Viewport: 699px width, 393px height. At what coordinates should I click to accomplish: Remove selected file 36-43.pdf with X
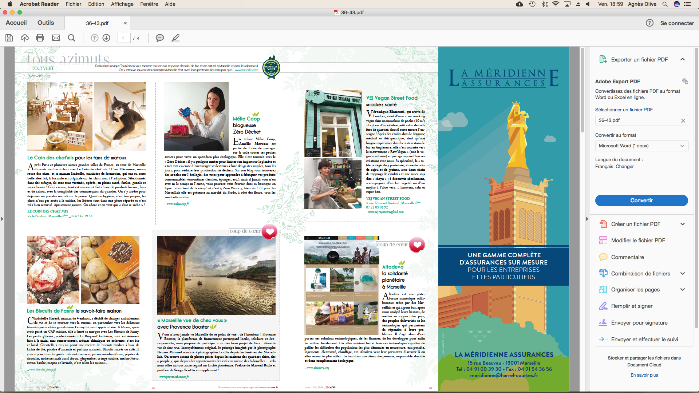[683, 120]
